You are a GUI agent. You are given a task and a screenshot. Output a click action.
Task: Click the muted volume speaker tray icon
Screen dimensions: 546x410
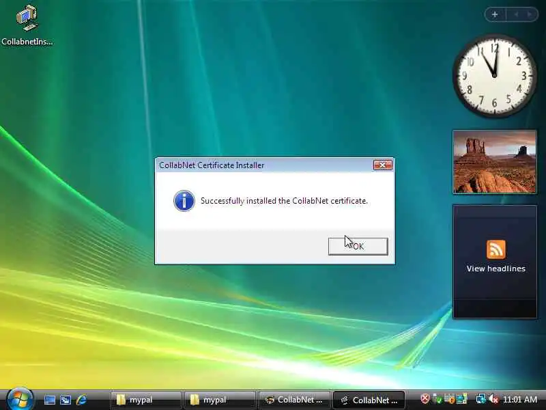click(x=493, y=399)
